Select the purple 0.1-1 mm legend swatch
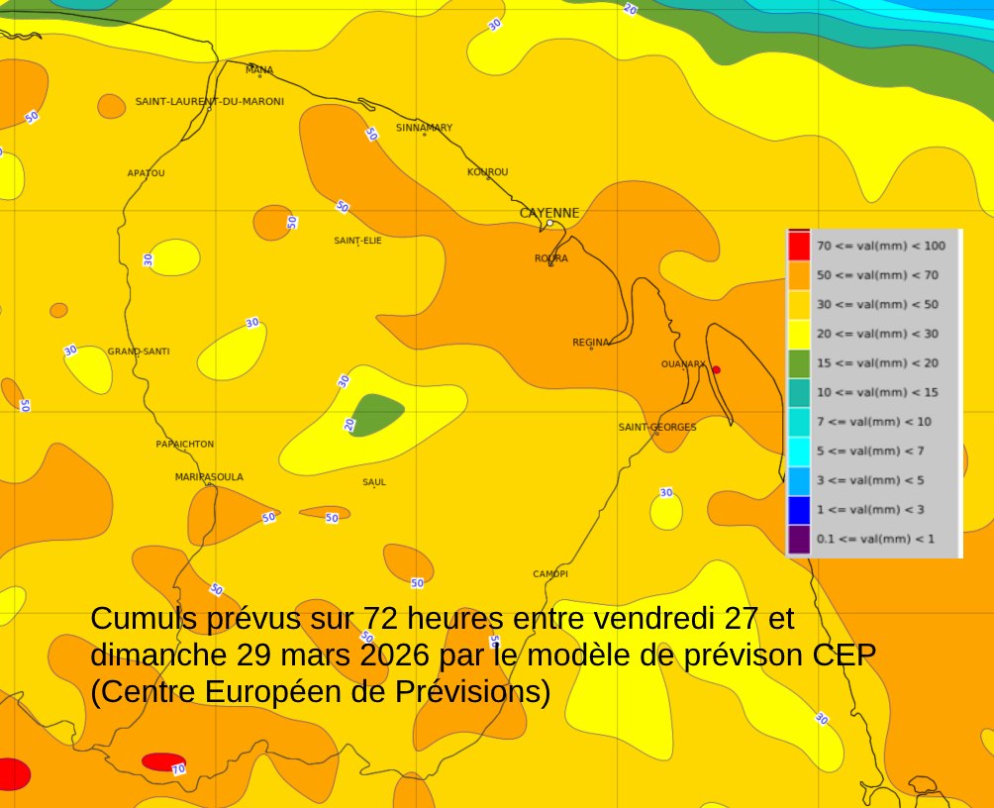This screenshot has height=808, width=994. (x=799, y=540)
